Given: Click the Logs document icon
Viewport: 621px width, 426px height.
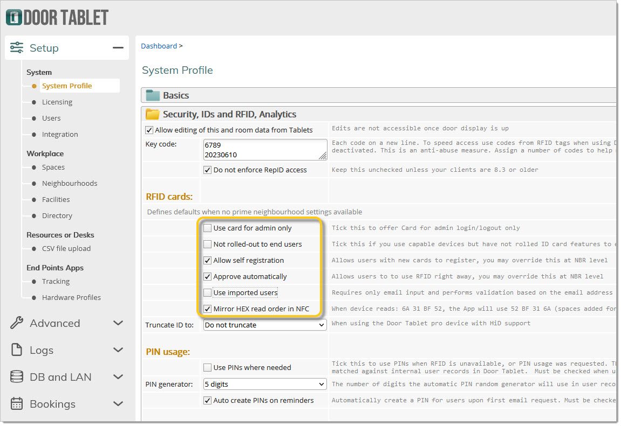Looking at the screenshot, I should click(17, 350).
